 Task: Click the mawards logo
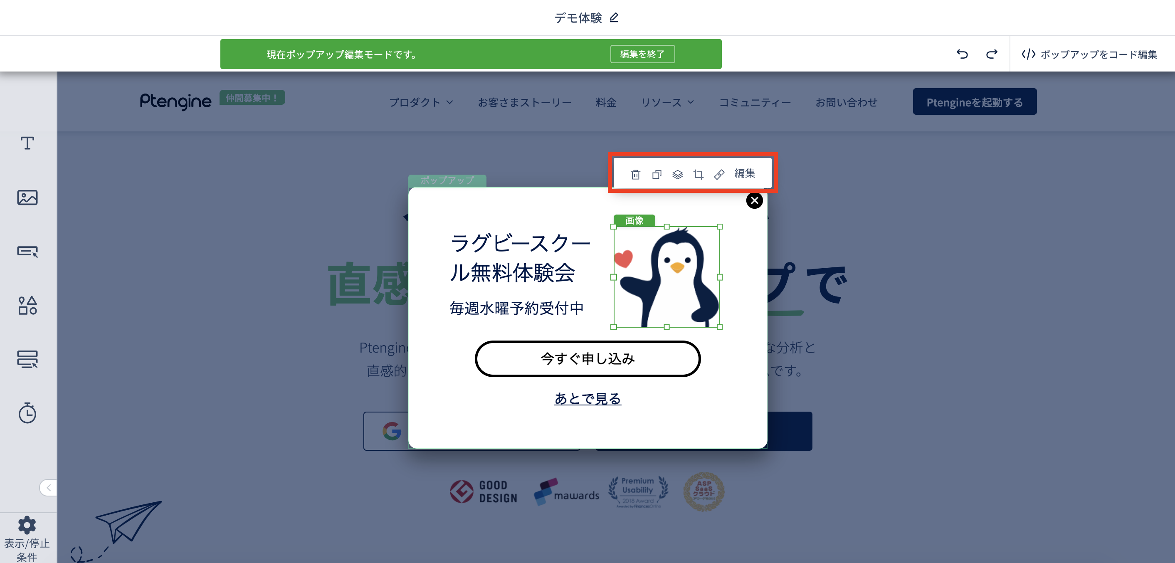coord(567,492)
